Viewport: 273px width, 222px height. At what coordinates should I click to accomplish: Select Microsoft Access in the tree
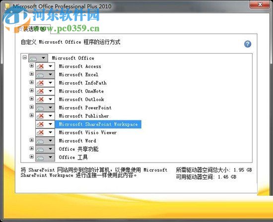[80, 66]
